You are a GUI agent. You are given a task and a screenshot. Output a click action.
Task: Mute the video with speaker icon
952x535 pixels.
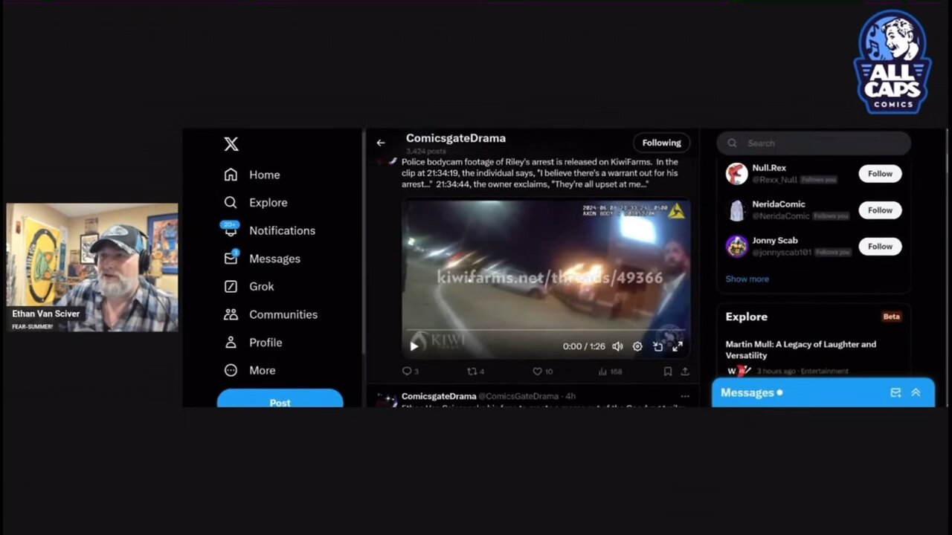click(617, 346)
